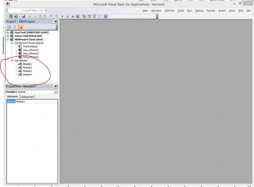This screenshot has width=254, height=187.
Task: Open the help search box dropdown arrow
Action: [46, 10]
